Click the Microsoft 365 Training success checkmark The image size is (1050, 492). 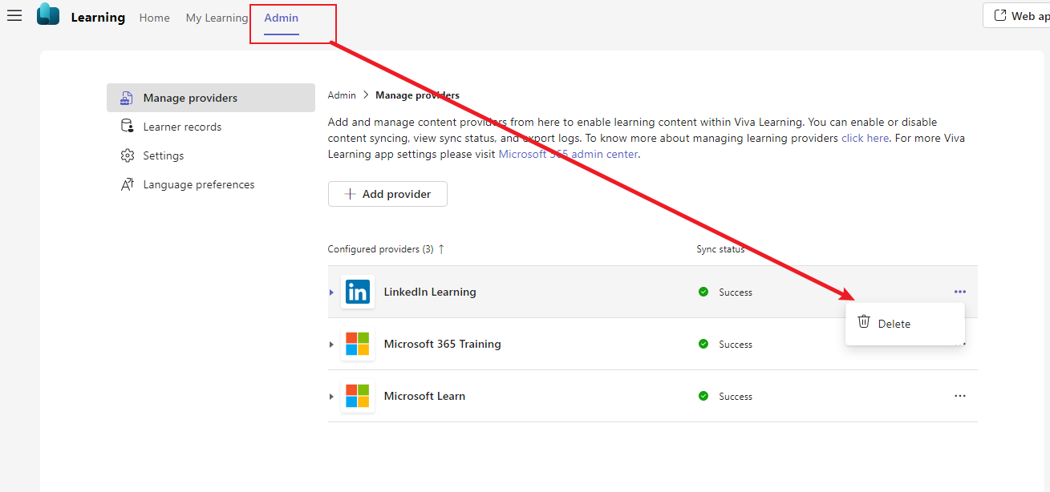703,344
